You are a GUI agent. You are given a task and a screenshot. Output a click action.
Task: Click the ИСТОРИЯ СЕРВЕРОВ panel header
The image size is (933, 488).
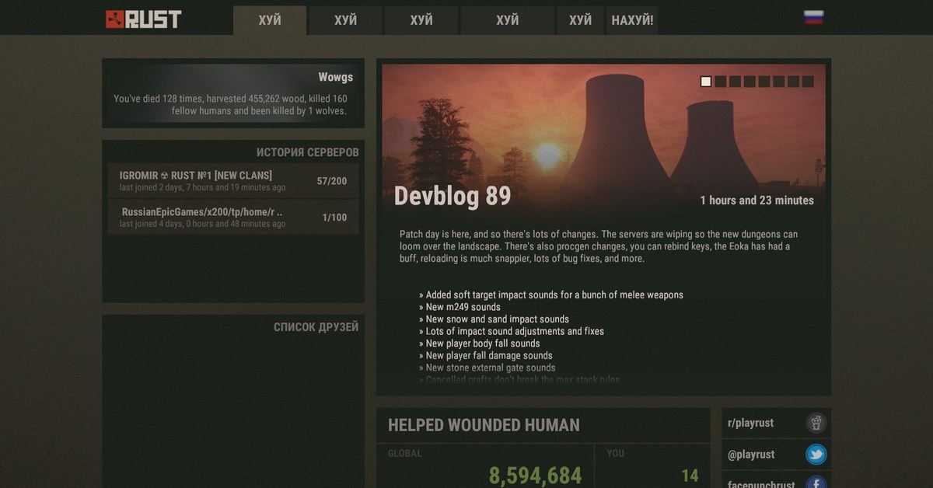click(x=307, y=152)
